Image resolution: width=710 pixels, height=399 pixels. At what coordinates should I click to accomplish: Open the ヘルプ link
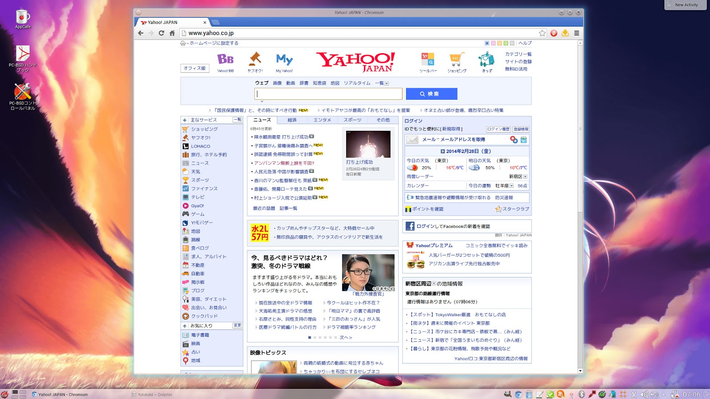coord(525,43)
